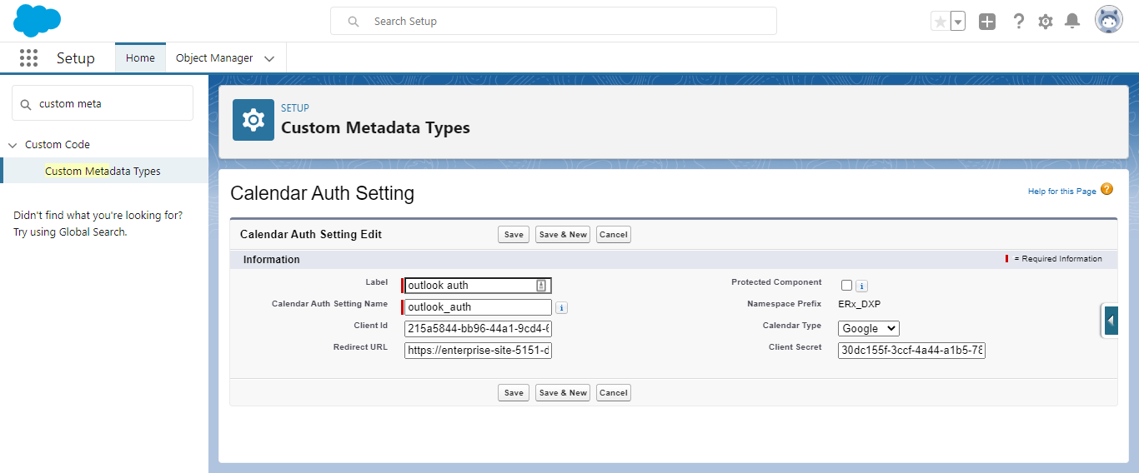The height and width of the screenshot is (473, 1139).
Task: Open the Setup gear icon menu
Action: pyautogui.click(x=1046, y=22)
